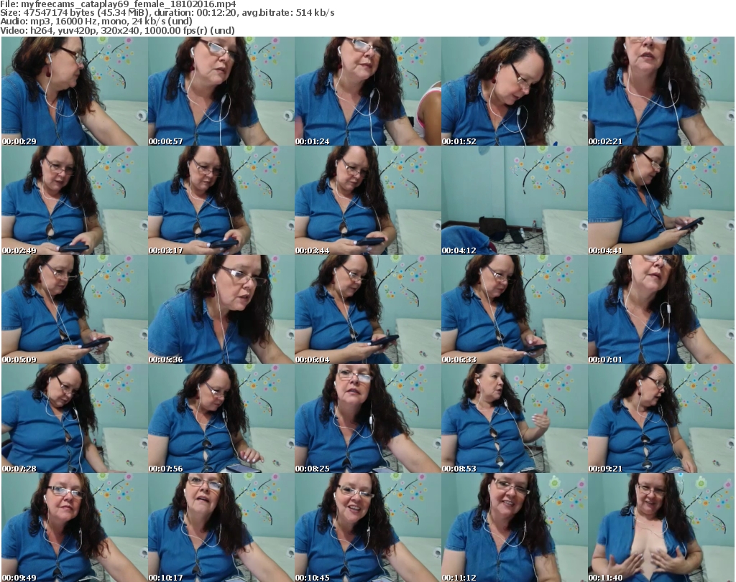Screen dimensions: 736x582
Task: Click the 'Size: 47547174 bytes' info line
Action: click(167, 13)
